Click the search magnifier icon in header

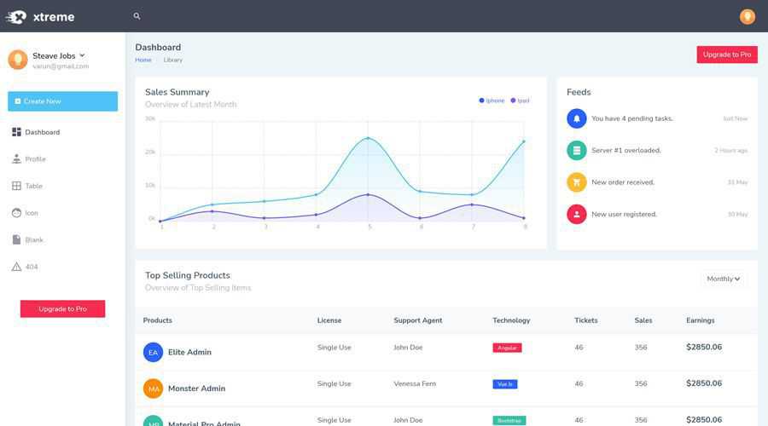pos(137,16)
